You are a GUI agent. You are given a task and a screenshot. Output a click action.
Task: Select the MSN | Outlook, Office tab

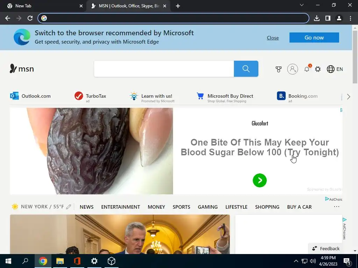click(129, 6)
